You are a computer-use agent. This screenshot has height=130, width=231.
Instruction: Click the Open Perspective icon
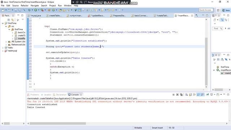pyautogui.click(x=218, y=10)
